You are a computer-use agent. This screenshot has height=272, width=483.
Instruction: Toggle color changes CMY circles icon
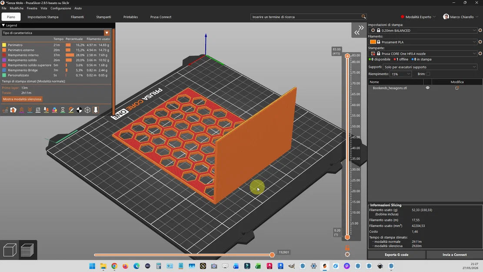54,110
